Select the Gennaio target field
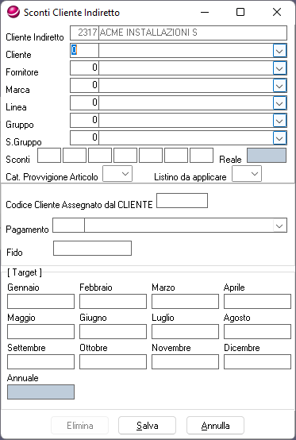Image resolution: width=296 pixels, height=440 pixels. [40, 301]
